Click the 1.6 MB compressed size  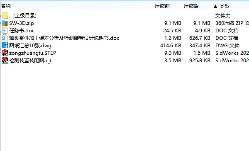pyautogui.click(x=202, y=53)
